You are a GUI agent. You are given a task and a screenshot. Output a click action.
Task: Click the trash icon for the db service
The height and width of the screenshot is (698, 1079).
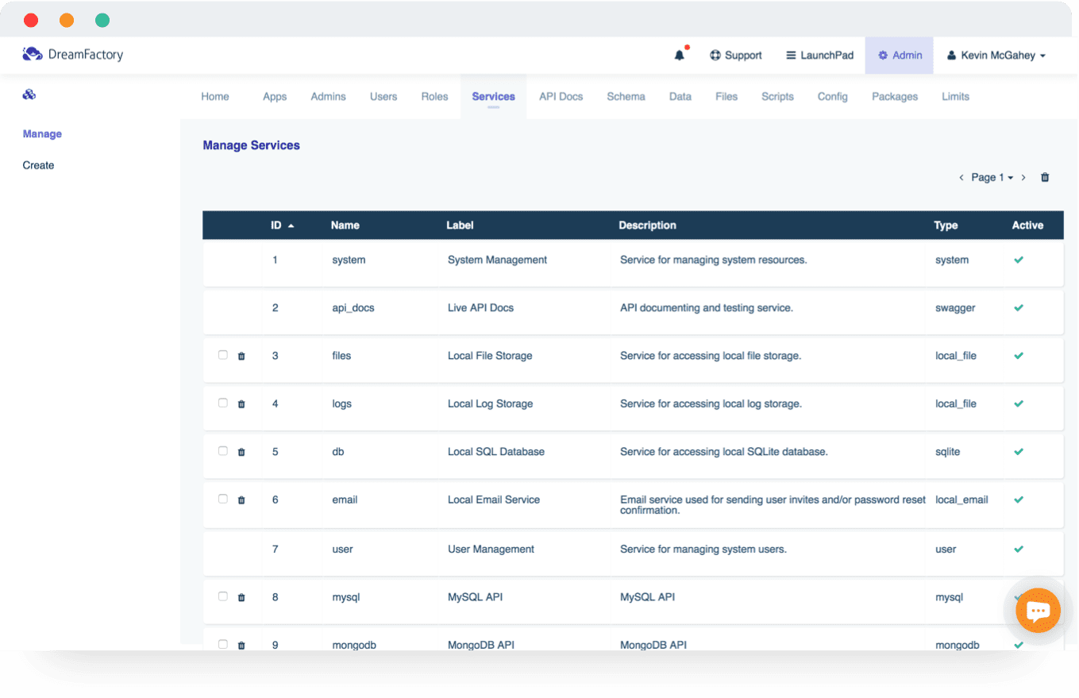click(241, 453)
